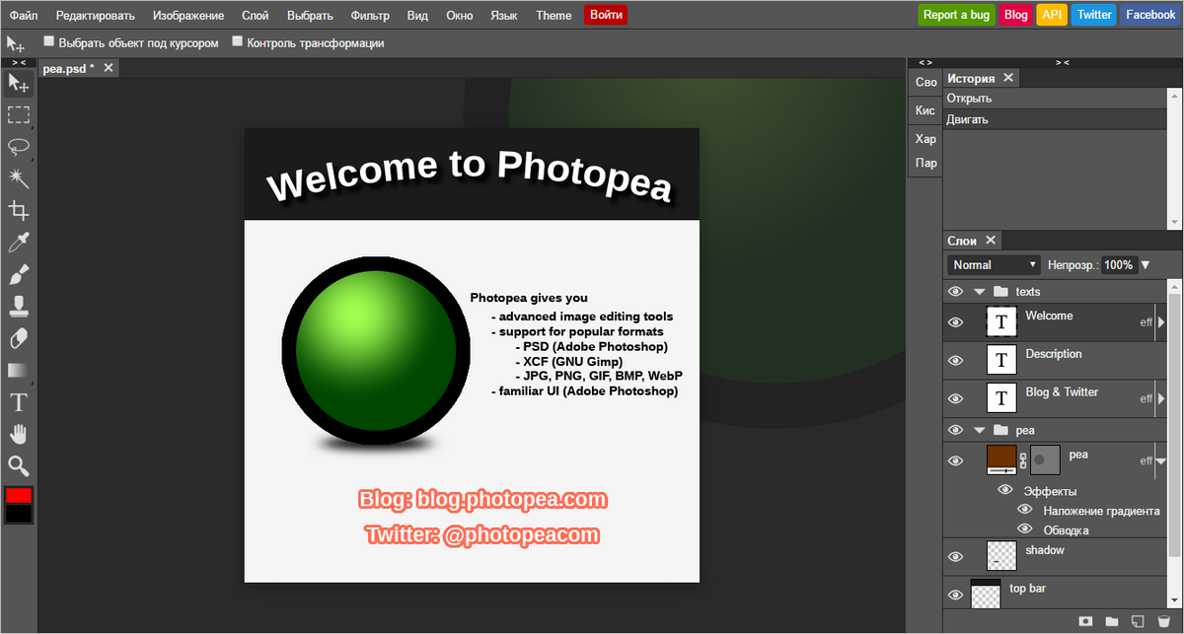Open the opacity slider dropdown arrow
Image resolution: width=1184 pixels, height=634 pixels.
[1145, 265]
